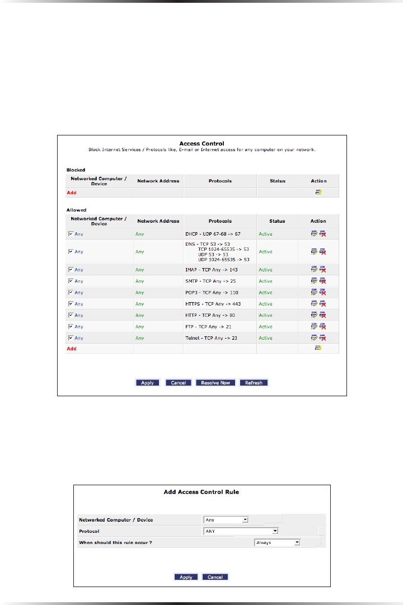Delete the HTTP port 80 rule
403x605 pixels.
[323, 315]
